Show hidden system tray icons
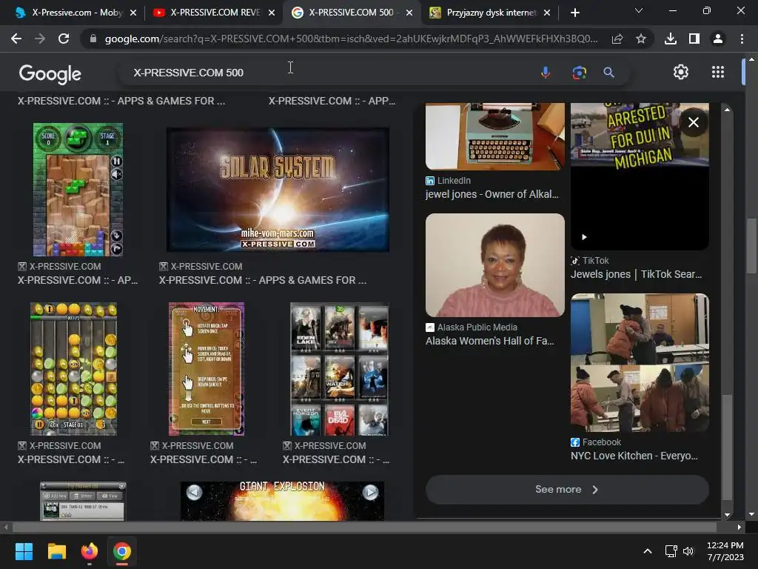This screenshot has width=758, height=569. [648, 551]
